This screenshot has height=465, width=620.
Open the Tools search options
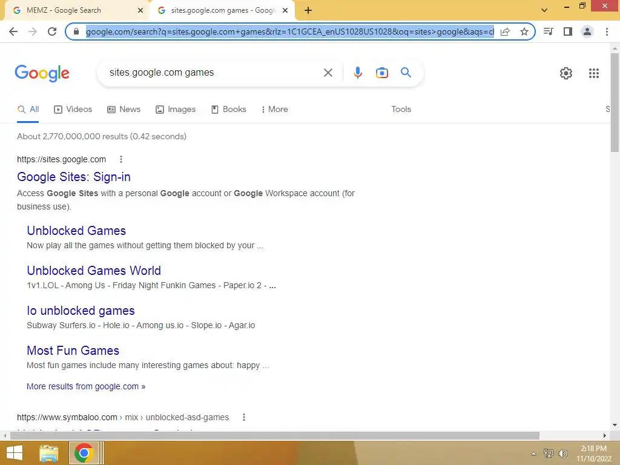click(x=401, y=109)
